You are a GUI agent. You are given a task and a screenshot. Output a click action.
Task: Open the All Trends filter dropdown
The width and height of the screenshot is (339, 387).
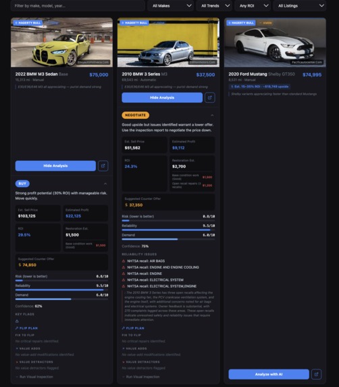(x=214, y=5)
